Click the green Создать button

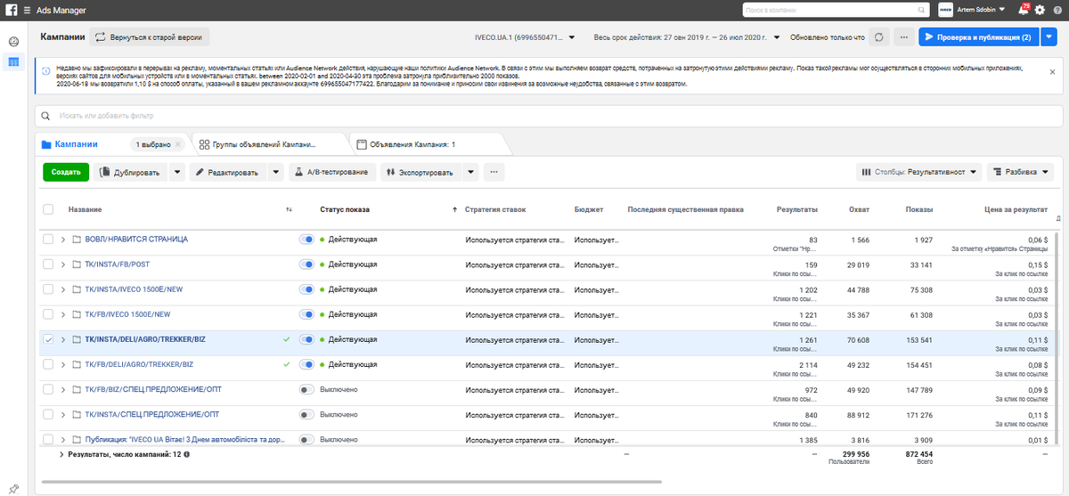66,172
